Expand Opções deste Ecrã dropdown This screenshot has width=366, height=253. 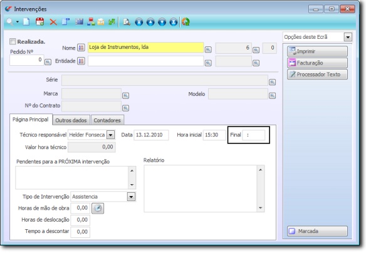(x=348, y=37)
